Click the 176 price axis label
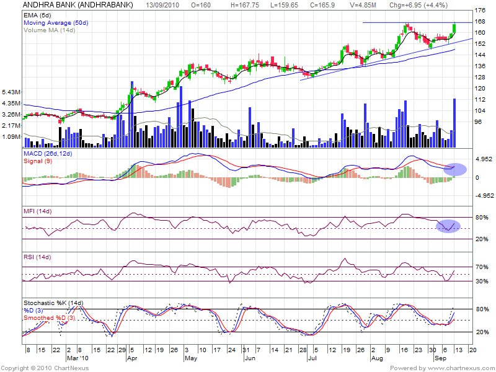 click(x=480, y=11)
